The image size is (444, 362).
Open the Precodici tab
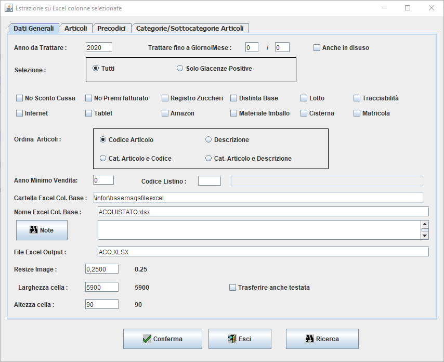click(111, 28)
